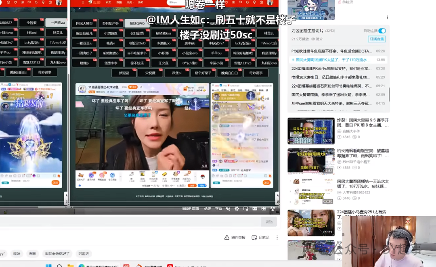Click the 叼霸天 tag

point(84,254)
